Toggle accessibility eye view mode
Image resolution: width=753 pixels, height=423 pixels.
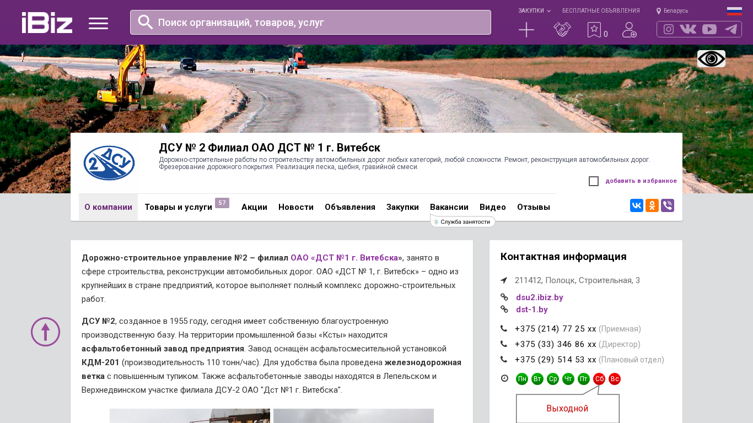click(x=711, y=59)
